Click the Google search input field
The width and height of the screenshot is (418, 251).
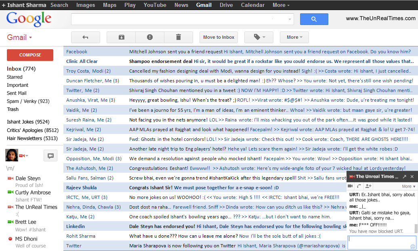pos(182,19)
